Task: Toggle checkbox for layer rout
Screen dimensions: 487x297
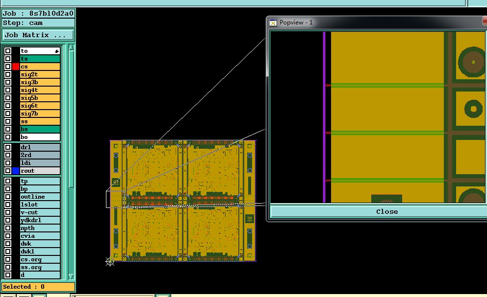Action: coord(8,171)
